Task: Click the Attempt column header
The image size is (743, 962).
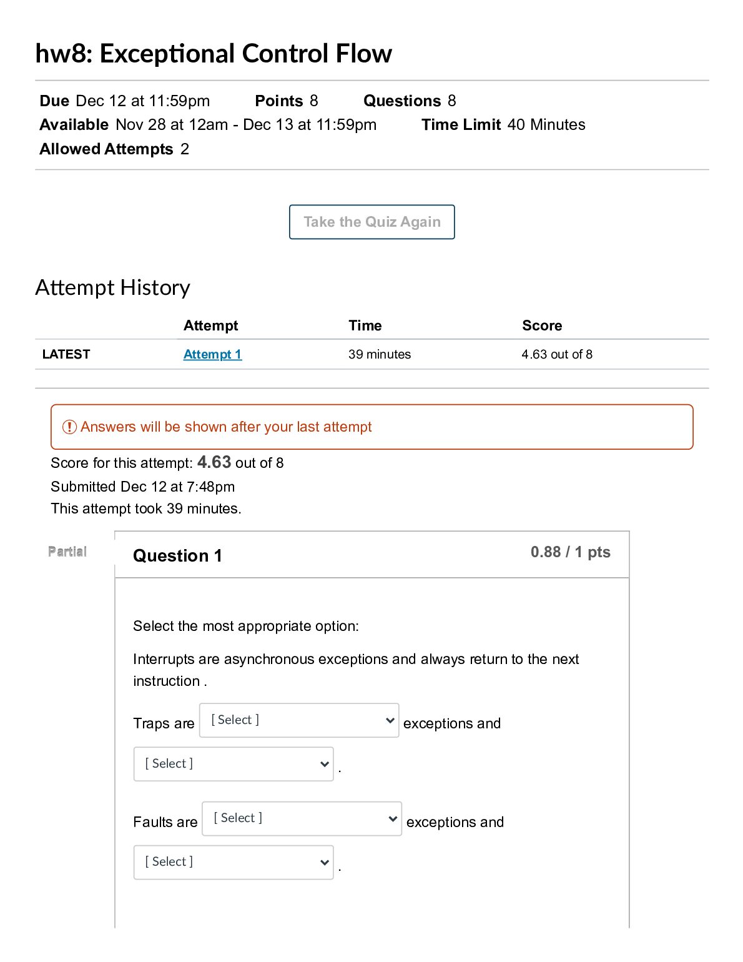Action: click(x=211, y=325)
